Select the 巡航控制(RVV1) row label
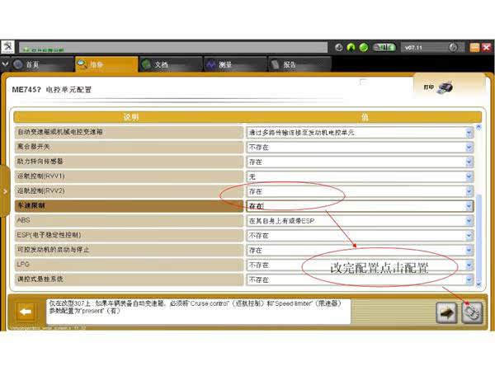This screenshot has height=371, width=495. [129, 176]
